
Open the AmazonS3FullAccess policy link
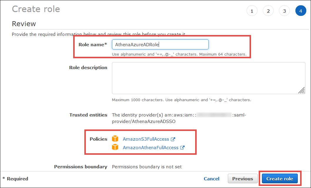tap(146, 139)
